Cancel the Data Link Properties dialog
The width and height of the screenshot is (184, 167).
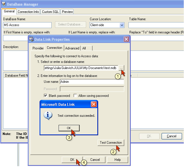[x=95, y=160]
